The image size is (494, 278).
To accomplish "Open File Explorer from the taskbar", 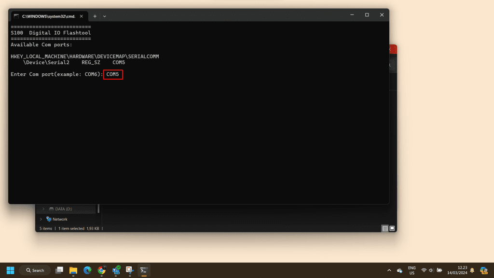I will coord(73,270).
